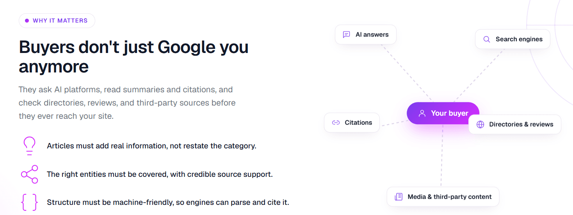The width and height of the screenshot is (573, 215).
Task: Click the Your buyer purple pill
Action: (x=443, y=113)
